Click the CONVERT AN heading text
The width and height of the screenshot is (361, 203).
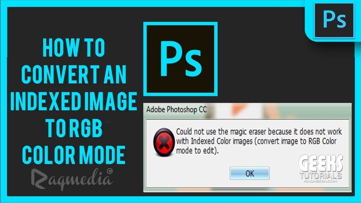point(74,75)
